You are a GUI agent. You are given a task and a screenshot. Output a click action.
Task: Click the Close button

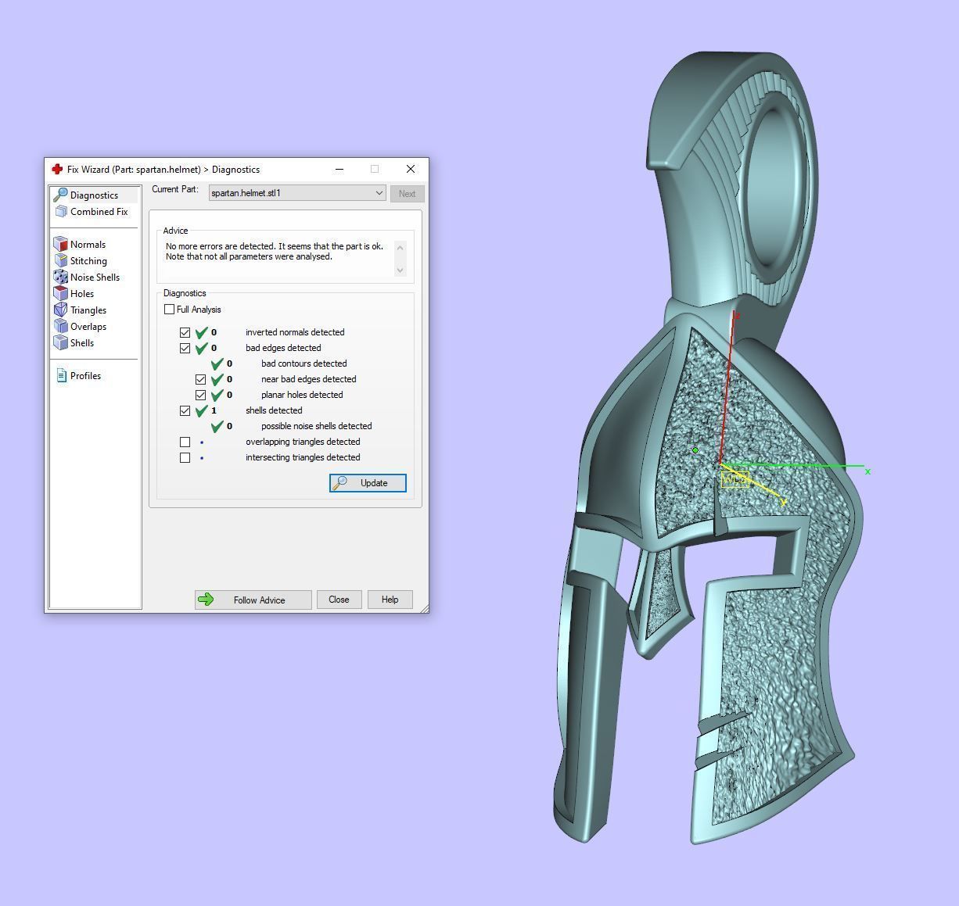pyautogui.click(x=339, y=600)
